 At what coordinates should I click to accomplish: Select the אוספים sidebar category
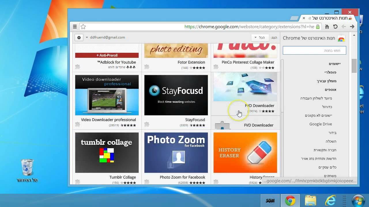[x=331, y=89]
